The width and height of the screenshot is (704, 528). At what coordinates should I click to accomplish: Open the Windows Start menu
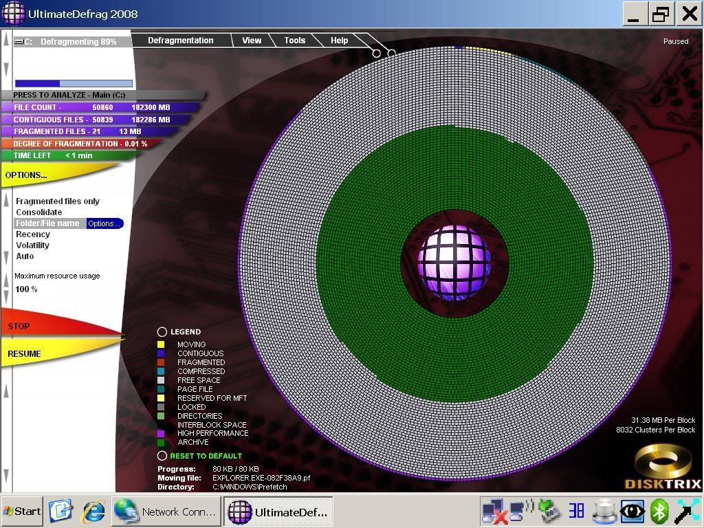pos(22,511)
